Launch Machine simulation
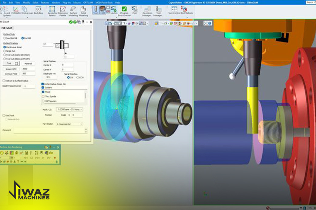Screen dimensions: 316x210 (x=114, y=10)
